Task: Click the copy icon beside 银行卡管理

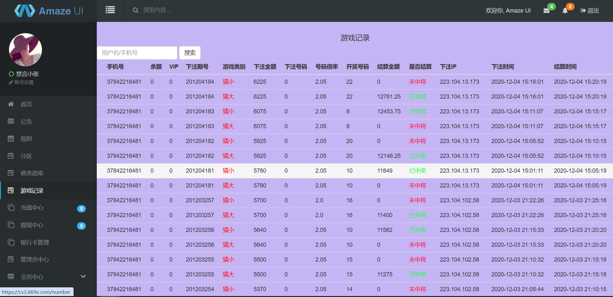Action: click(11, 242)
